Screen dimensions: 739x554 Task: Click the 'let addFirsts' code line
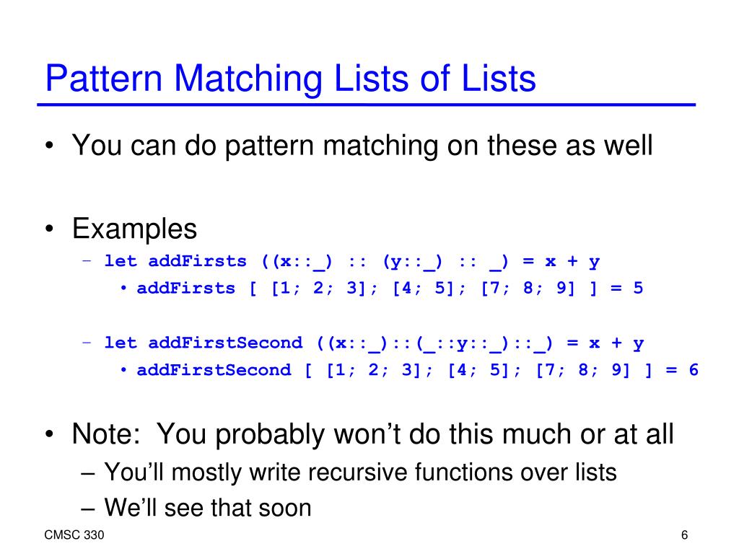pyautogui.click(x=351, y=262)
